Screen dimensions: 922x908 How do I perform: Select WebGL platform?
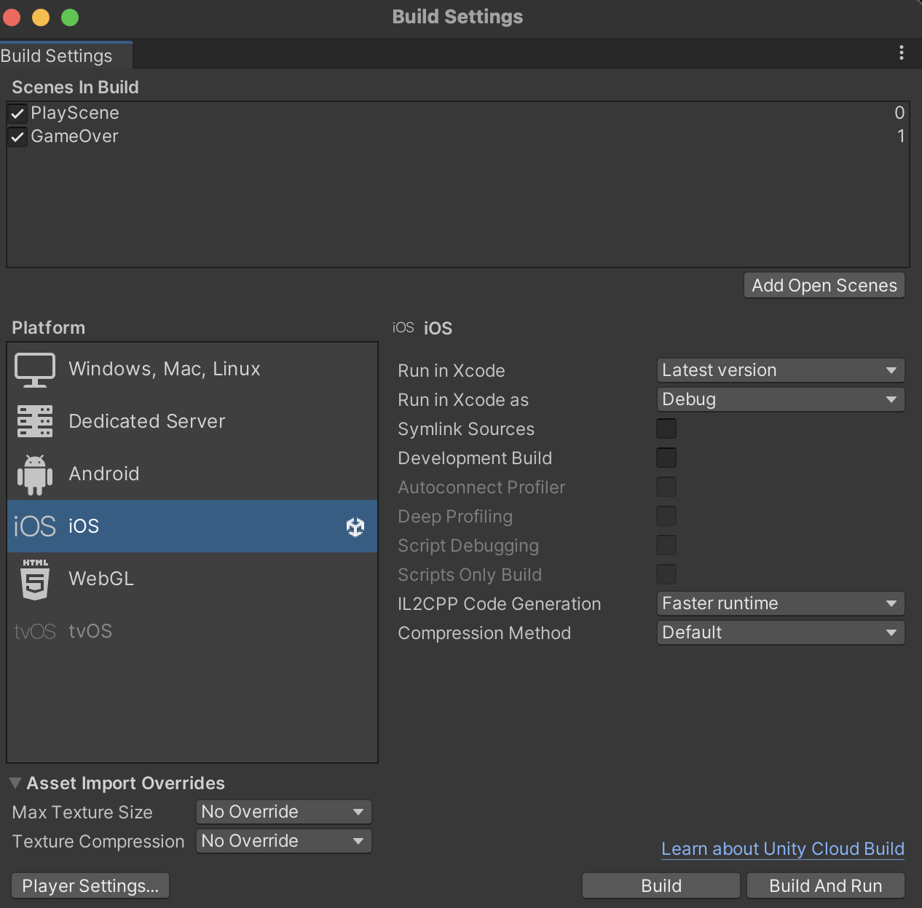(x=192, y=579)
